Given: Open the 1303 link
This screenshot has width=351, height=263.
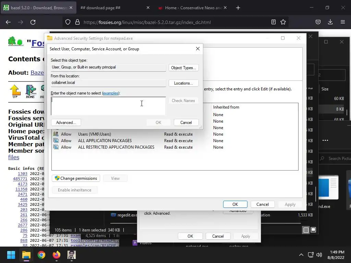Looking at the screenshot, I should pyautogui.click(x=23, y=174).
